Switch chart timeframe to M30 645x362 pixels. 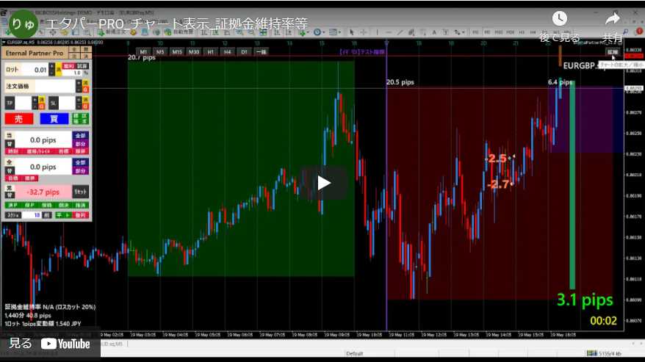coord(193,52)
